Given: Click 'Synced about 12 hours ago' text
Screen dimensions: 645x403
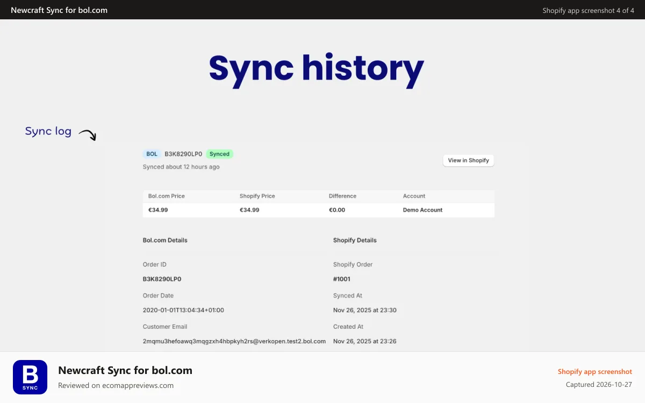Looking at the screenshot, I should point(181,167).
